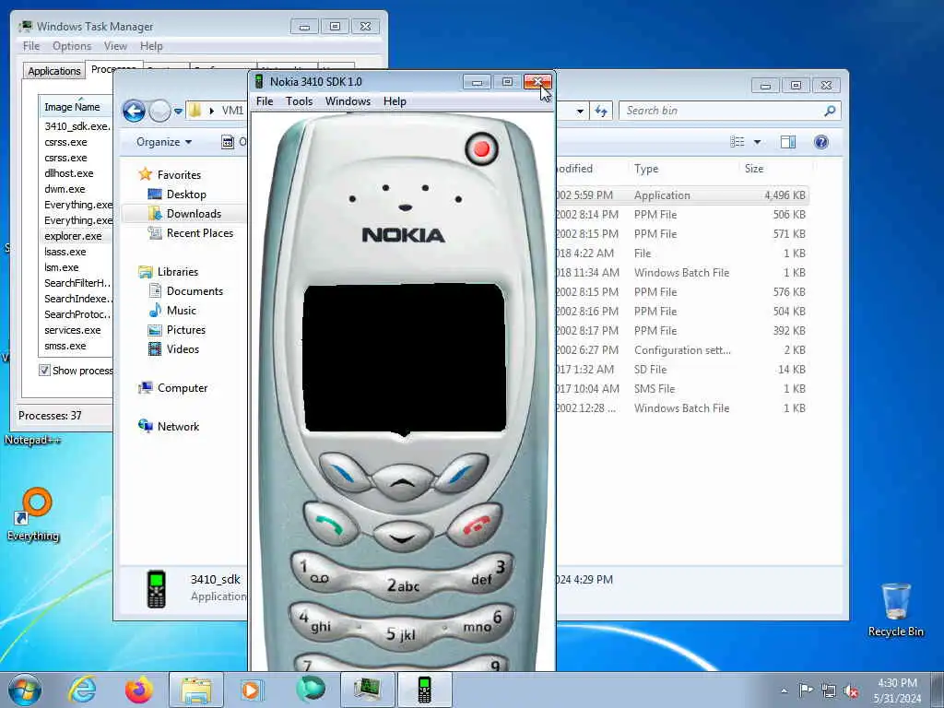The height and width of the screenshot is (708, 944).
Task: Click the Search bin input field
Action: coord(723,111)
